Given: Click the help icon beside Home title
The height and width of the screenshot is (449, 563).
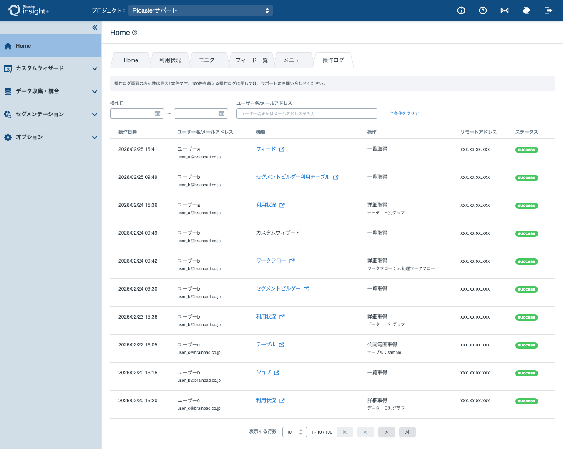Looking at the screenshot, I should click(x=135, y=33).
